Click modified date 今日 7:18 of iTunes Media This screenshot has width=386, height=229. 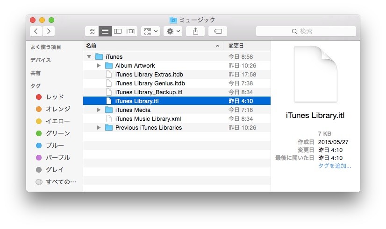tap(241, 110)
